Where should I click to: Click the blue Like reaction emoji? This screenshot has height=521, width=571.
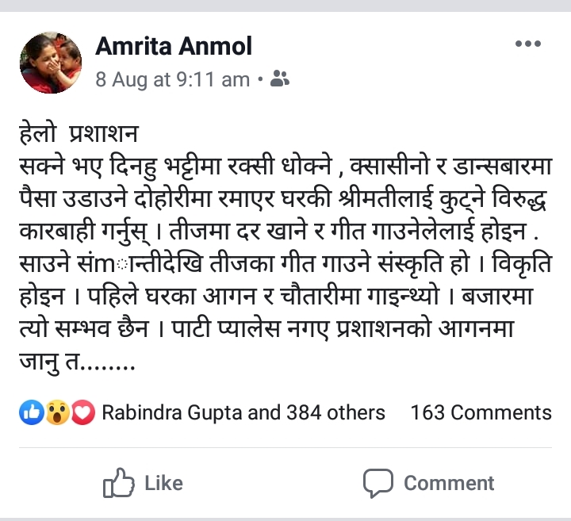point(33,412)
